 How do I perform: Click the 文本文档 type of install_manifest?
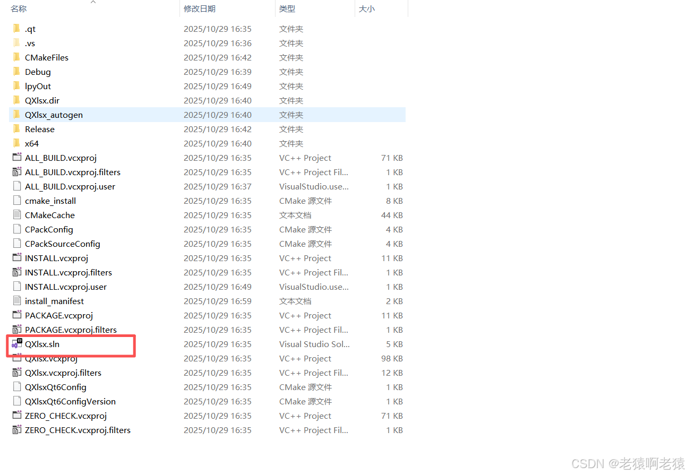click(295, 301)
